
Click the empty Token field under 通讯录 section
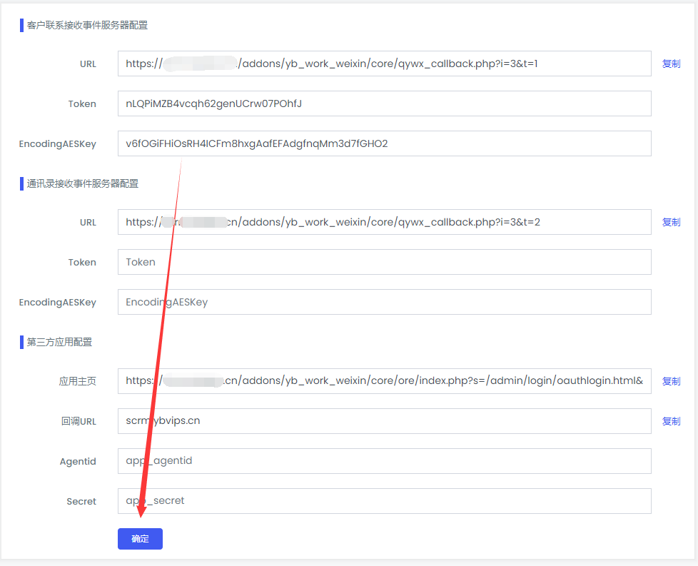(x=384, y=262)
